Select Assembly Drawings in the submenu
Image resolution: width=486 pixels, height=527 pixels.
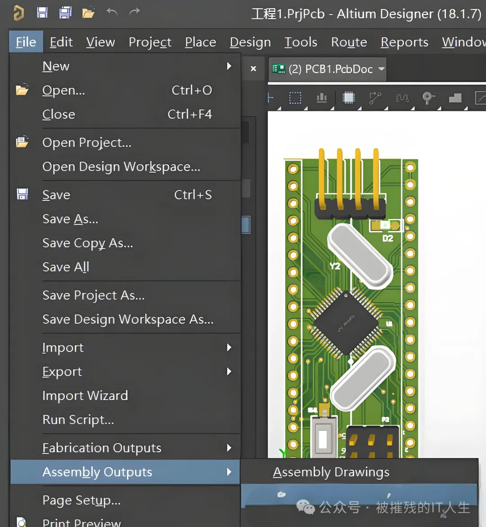click(331, 472)
